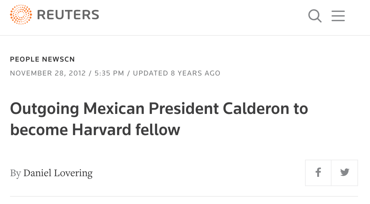370x204 pixels.
Task: Select author name Daniel Lovering
Action: [x=58, y=173]
